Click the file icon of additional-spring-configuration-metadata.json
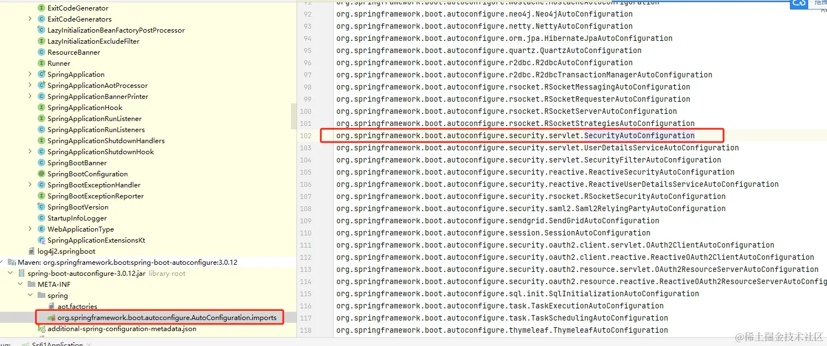This screenshot has height=346, width=827. coord(41,329)
